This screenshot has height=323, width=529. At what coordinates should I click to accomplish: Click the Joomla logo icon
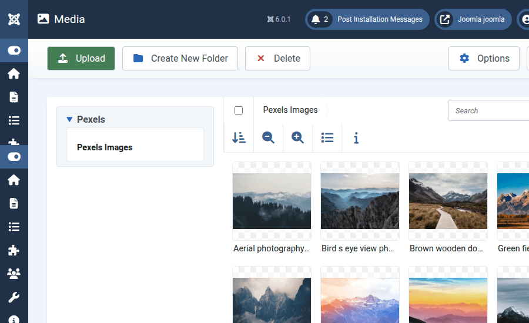tap(14, 19)
